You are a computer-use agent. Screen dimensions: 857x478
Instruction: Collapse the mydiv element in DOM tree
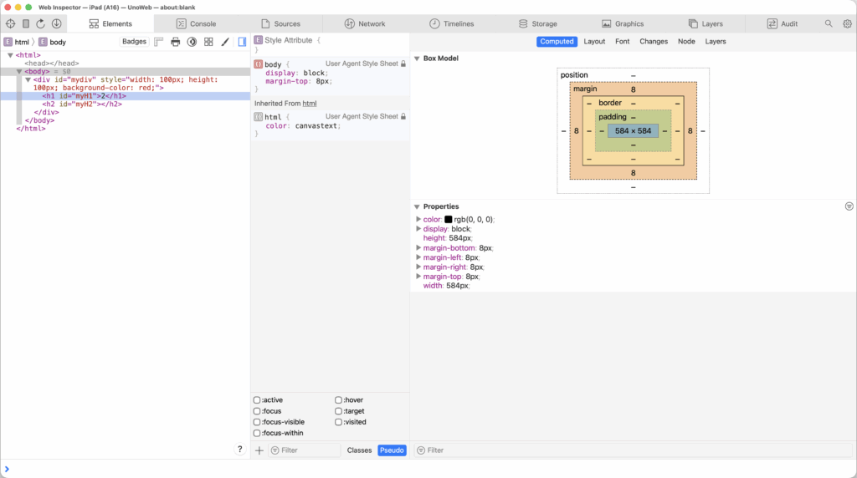pos(28,80)
